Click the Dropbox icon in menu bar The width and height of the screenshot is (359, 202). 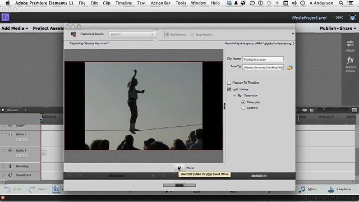pos(229,3)
